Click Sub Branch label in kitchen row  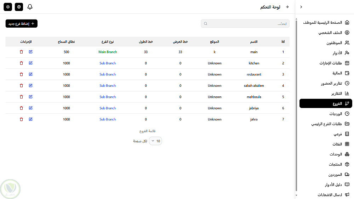click(x=108, y=63)
